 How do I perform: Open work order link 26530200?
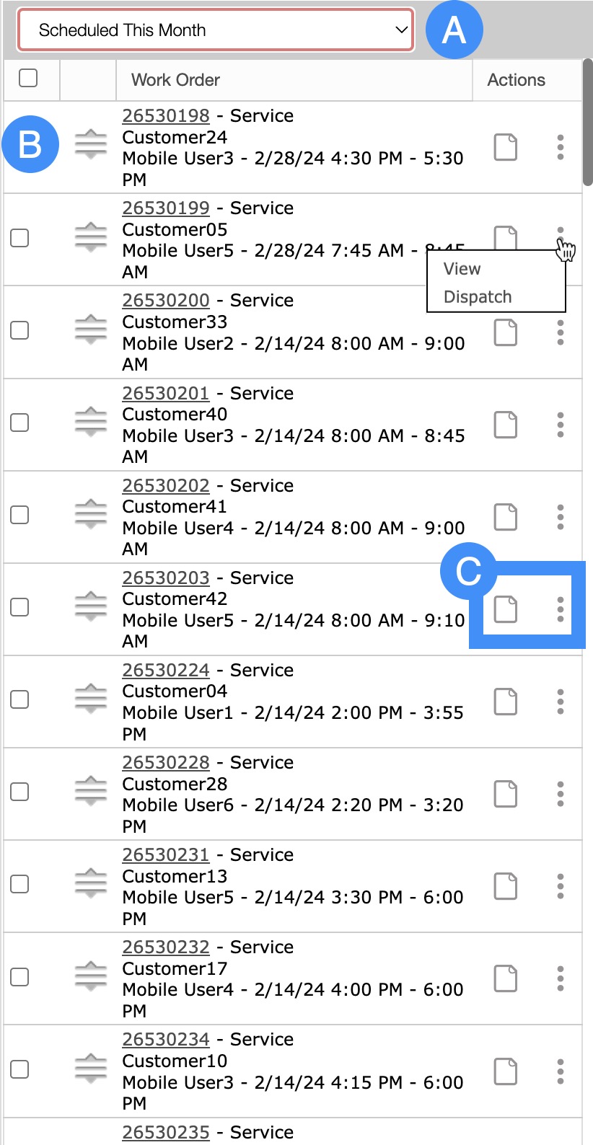[166, 301]
